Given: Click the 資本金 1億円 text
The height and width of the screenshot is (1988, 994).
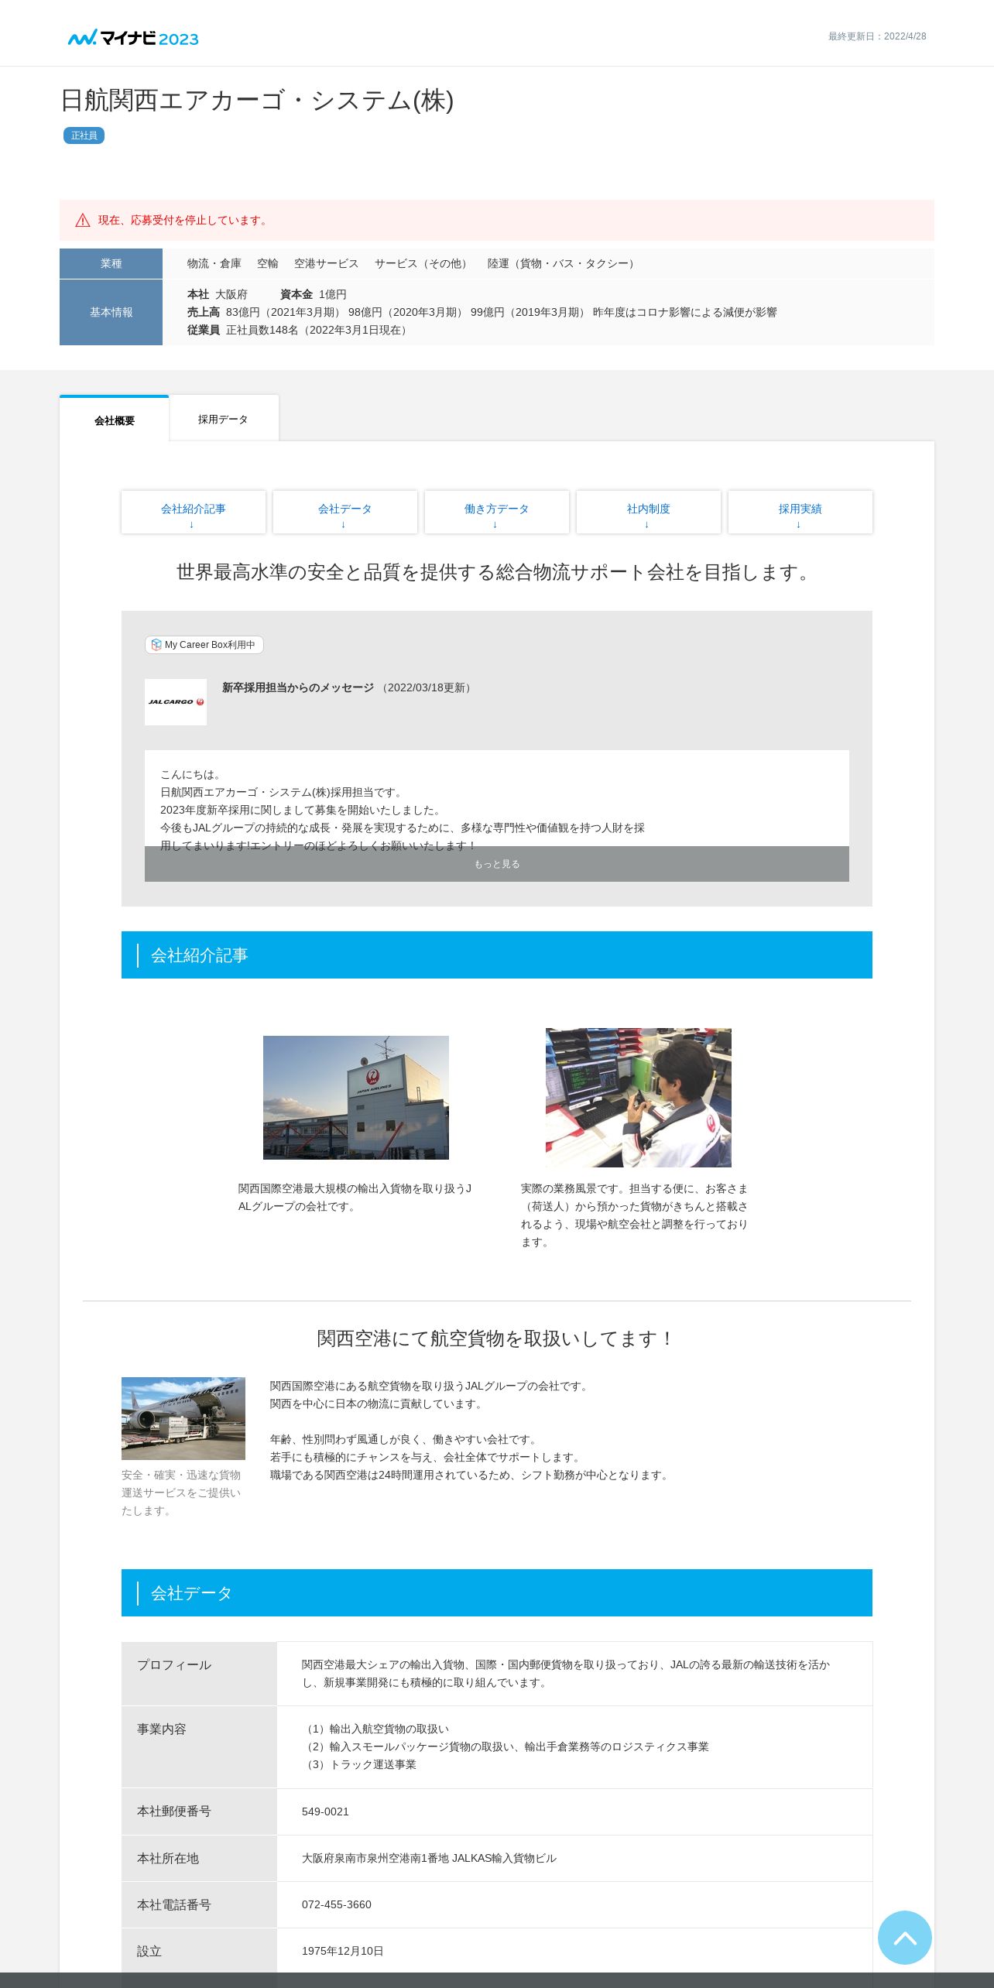Looking at the screenshot, I should tap(314, 294).
